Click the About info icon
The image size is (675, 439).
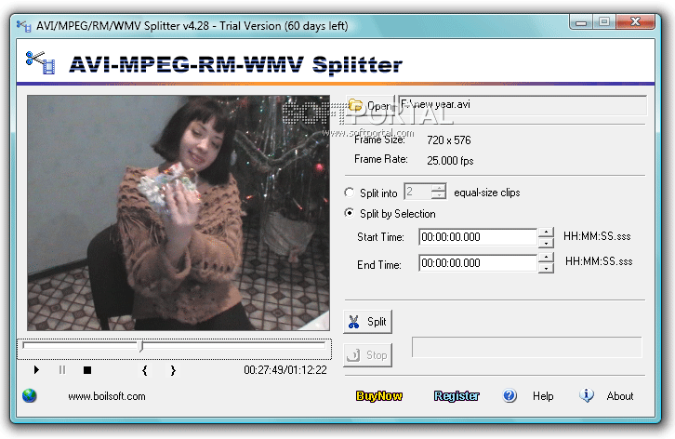587,394
